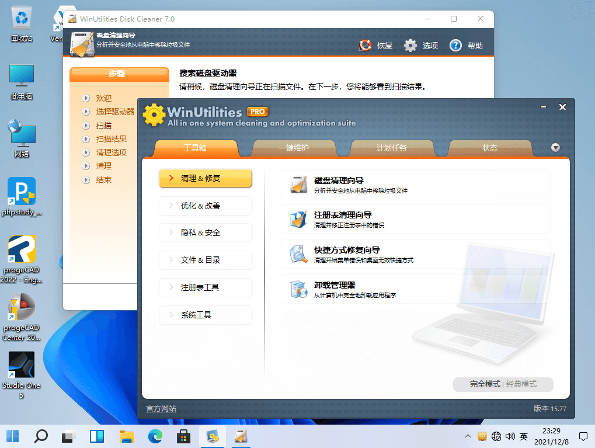
Task: Open taskbar search
Action: pyautogui.click(x=41, y=436)
